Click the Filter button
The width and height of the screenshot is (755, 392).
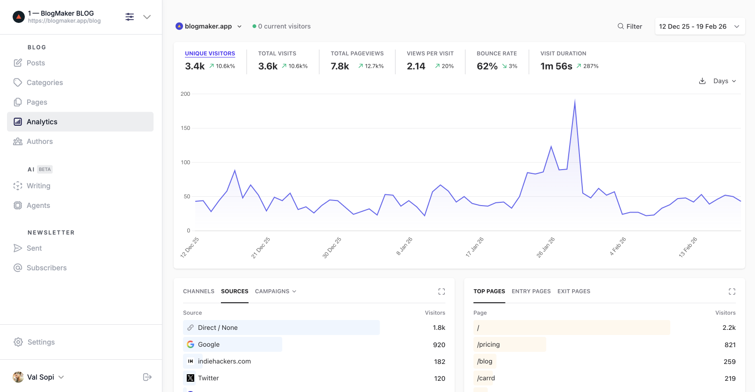point(630,27)
